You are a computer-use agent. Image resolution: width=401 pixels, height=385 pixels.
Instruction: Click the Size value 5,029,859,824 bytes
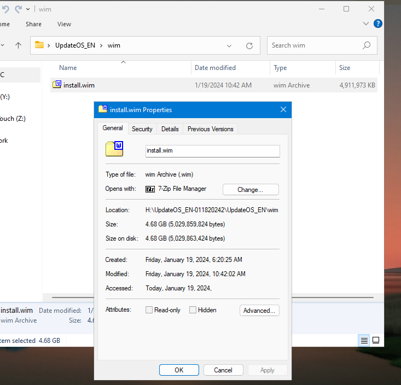click(x=185, y=224)
